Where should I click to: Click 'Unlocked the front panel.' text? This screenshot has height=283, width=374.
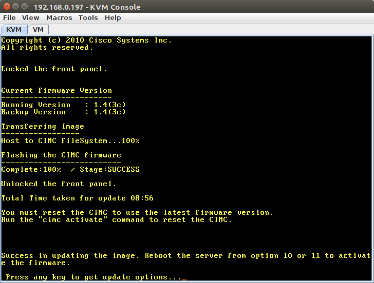[x=59, y=184]
